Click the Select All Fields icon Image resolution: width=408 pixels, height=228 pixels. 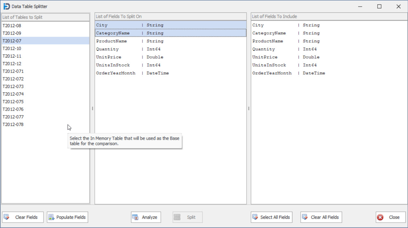pyautogui.click(x=255, y=217)
